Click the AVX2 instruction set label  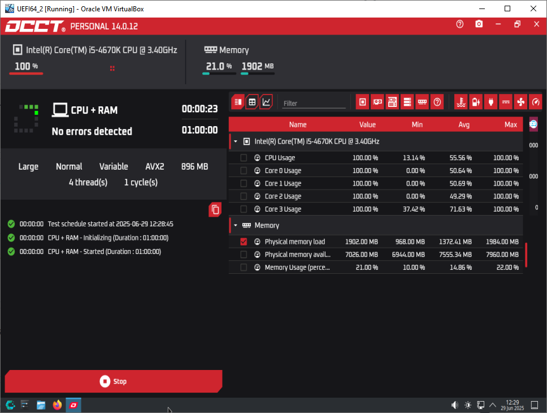click(154, 166)
